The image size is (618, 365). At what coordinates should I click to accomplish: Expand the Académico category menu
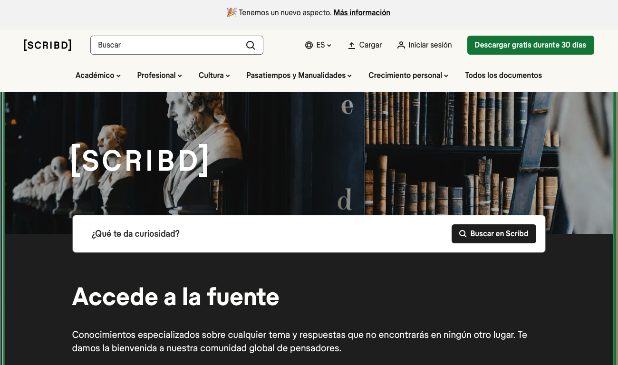(x=98, y=76)
